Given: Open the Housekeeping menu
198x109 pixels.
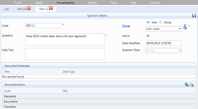Looking at the screenshot, I should [x=65, y=3].
